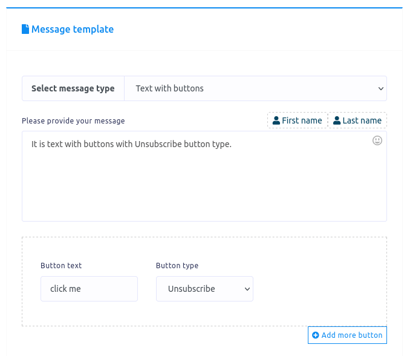Click the 'Button type' field label
The width and height of the screenshot is (407, 356).
click(x=177, y=266)
